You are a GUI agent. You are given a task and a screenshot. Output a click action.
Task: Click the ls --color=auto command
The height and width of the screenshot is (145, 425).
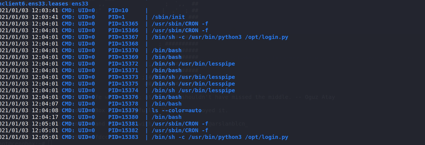(x=177, y=110)
